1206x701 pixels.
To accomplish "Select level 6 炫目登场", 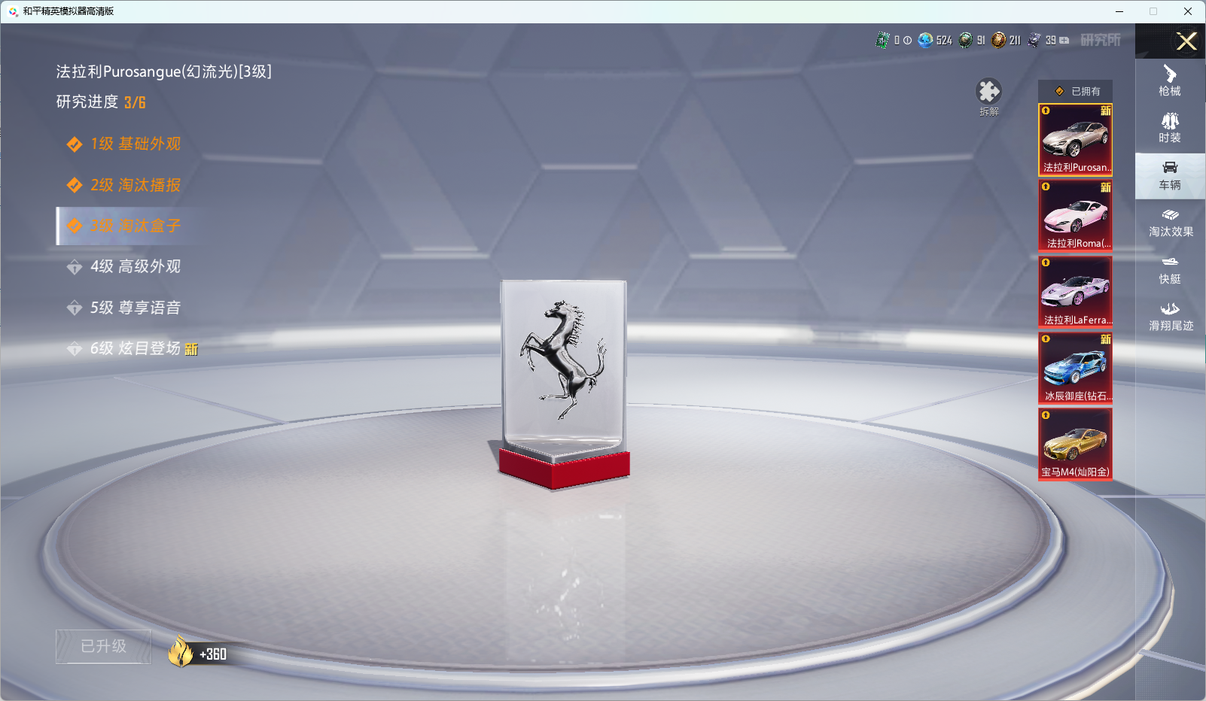I will coord(136,348).
